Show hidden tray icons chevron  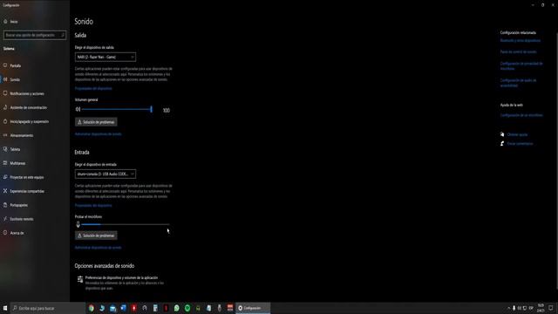tap(508, 308)
